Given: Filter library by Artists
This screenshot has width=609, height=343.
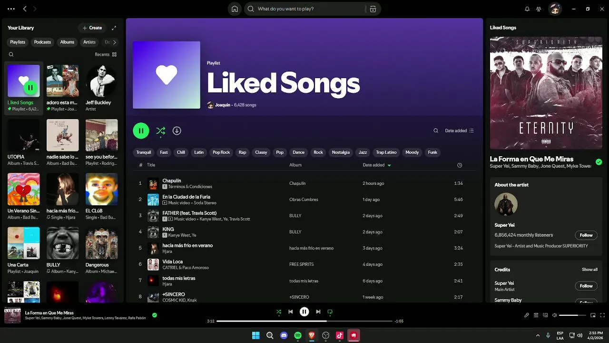Looking at the screenshot, I should pos(89,42).
